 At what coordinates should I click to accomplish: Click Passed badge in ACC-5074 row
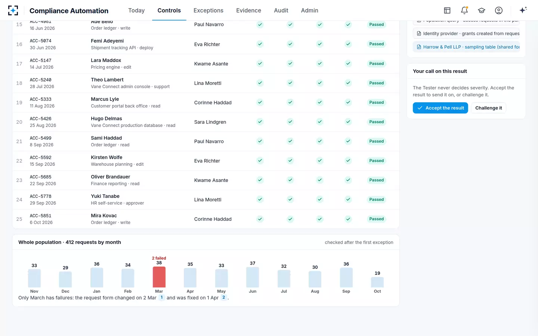377,44
